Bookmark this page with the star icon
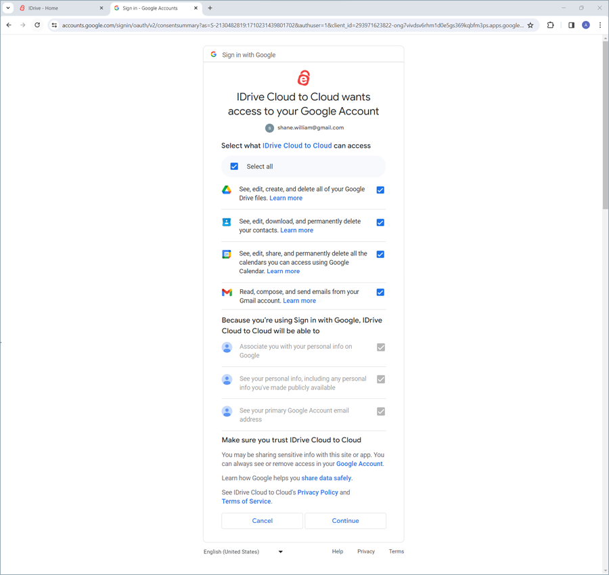The width and height of the screenshot is (609, 575). tap(531, 25)
